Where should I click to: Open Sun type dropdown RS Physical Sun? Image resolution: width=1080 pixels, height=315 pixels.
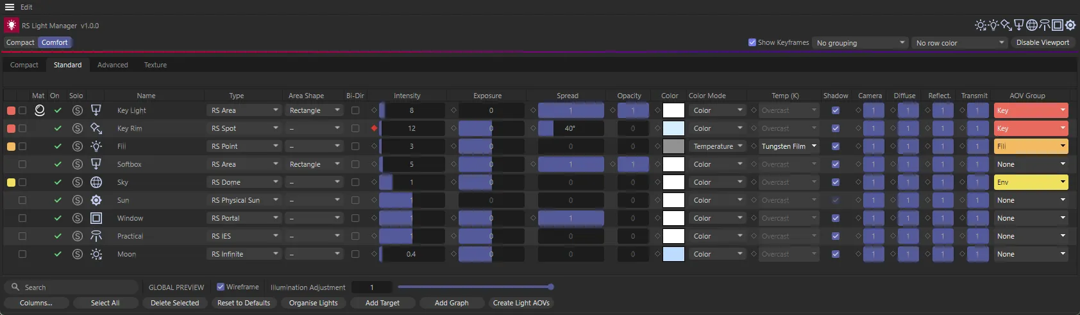click(244, 200)
